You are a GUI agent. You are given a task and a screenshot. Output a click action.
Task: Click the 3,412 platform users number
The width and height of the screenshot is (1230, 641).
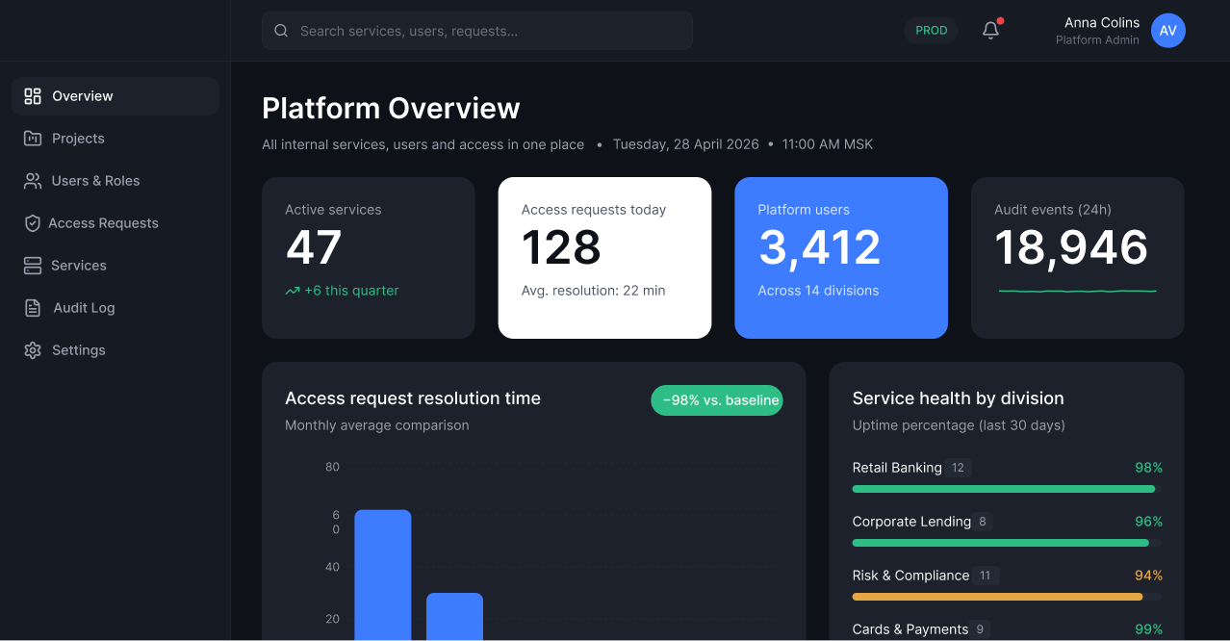(x=819, y=248)
